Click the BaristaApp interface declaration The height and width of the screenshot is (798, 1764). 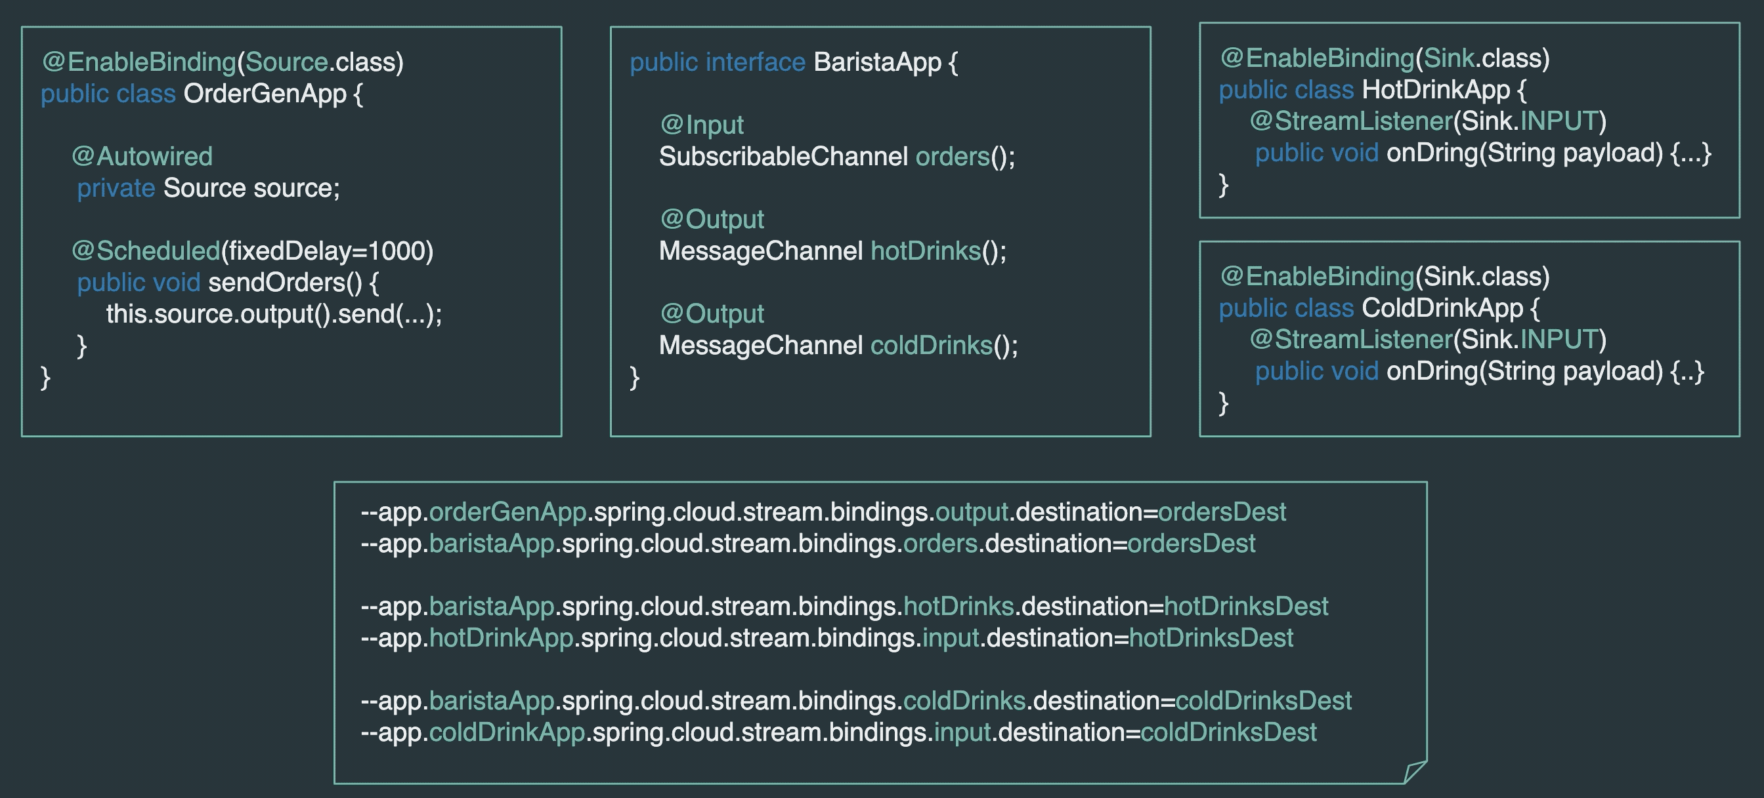tap(791, 61)
